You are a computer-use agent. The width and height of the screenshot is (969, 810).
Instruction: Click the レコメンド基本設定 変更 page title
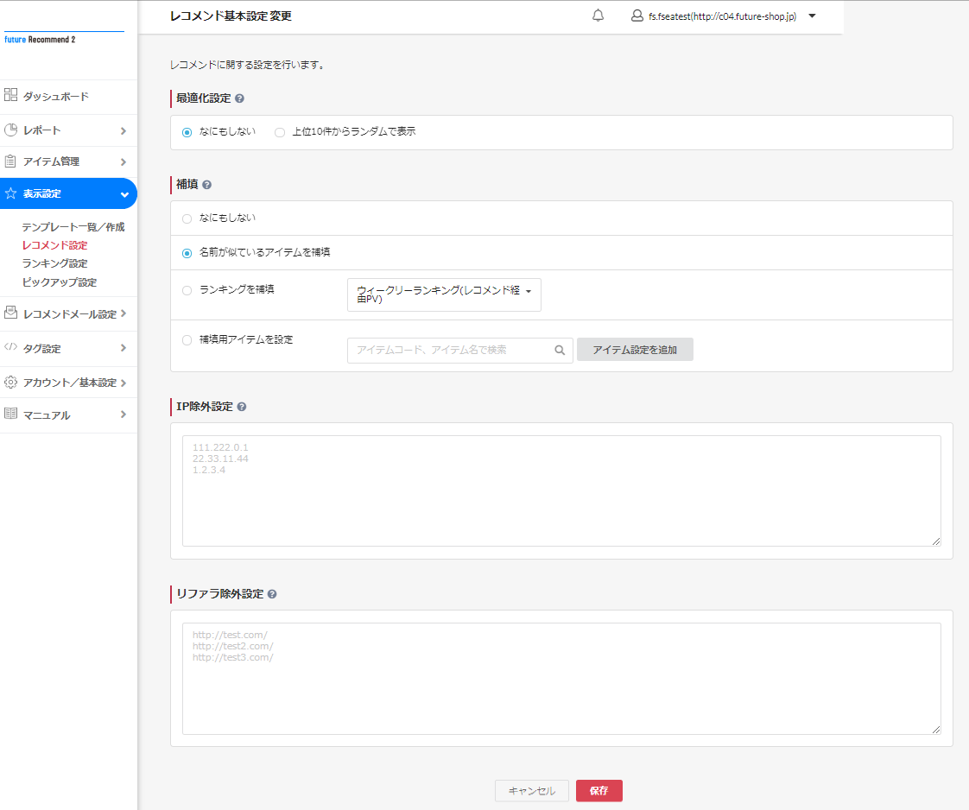click(x=231, y=16)
